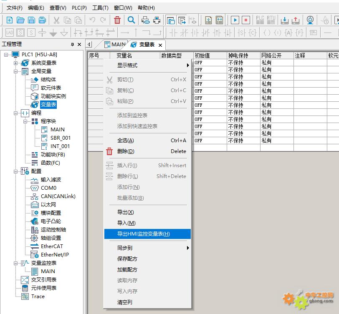Toggle the pin on 工程管理 panel
The image size is (339, 314).
[72, 44]
